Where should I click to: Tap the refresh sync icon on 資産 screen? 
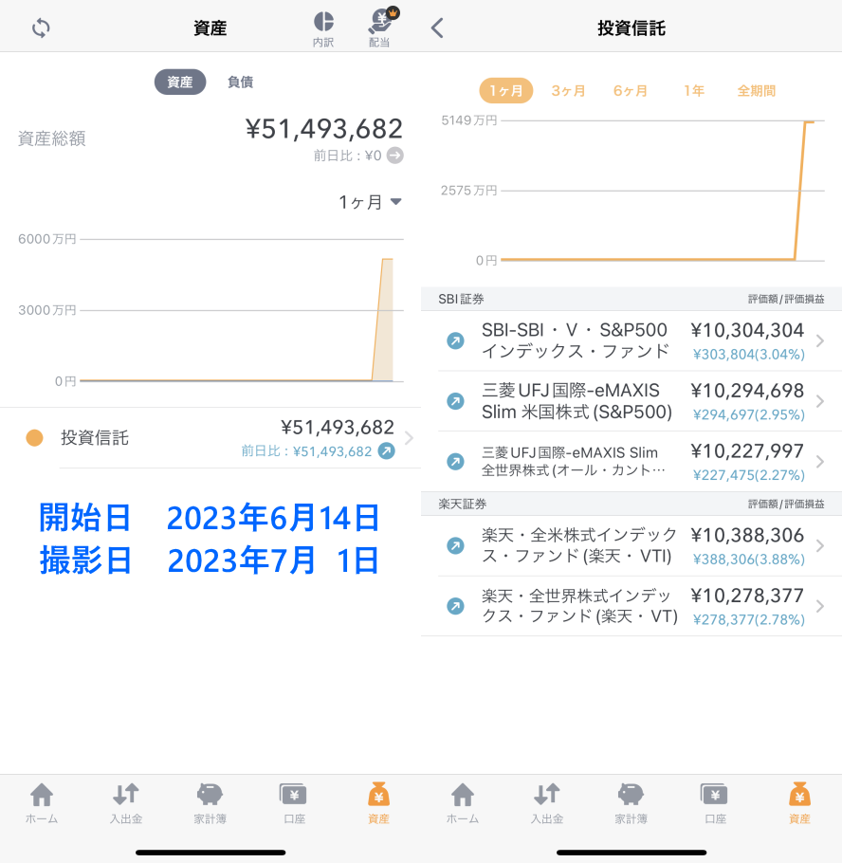(x=41, y=28)
